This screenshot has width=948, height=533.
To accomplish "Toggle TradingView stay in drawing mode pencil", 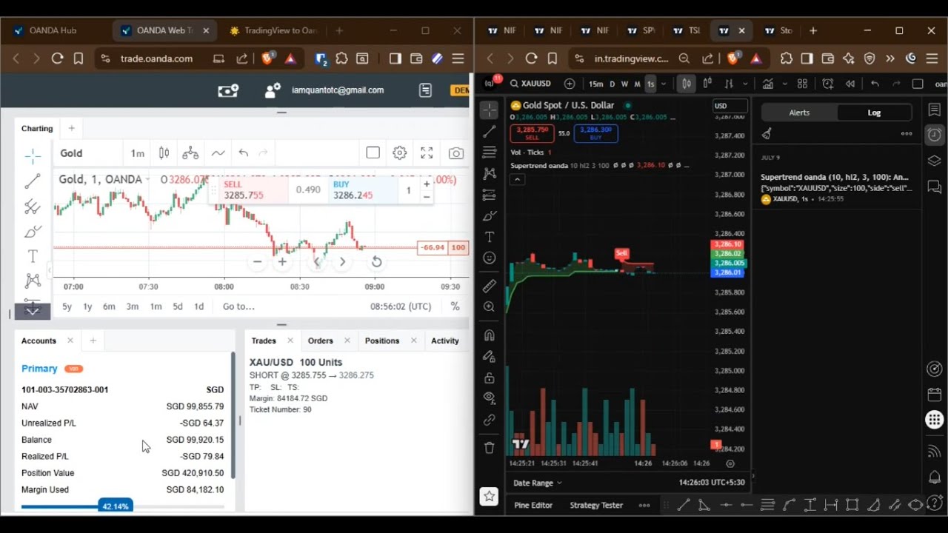I will point(490,357).
